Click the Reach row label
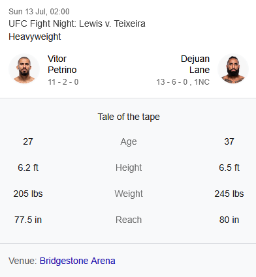Viewport: 256px width, 277px height. pos(129,220)
